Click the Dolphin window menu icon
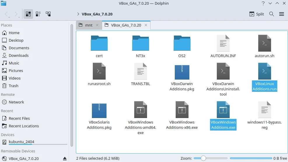The width and height of the screenshot is (288, 162). coord(4,3)
